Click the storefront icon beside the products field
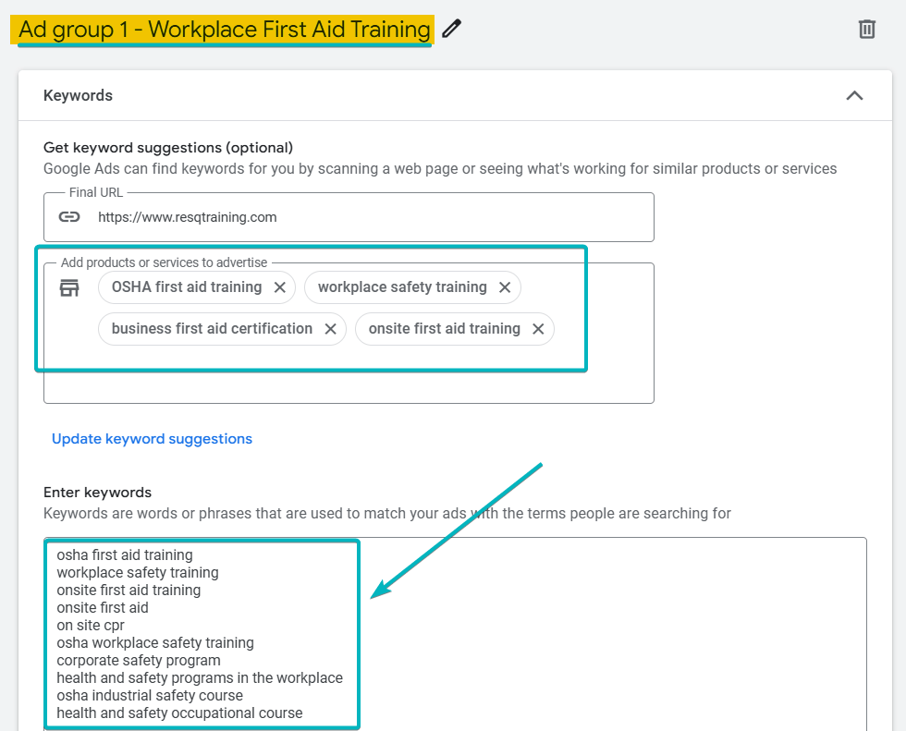Image resolution: width=906 pixels, height=731 pixels. (x=68, y=287)
